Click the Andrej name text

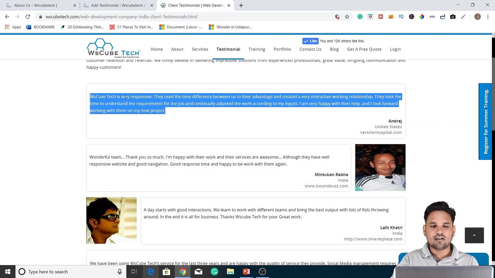coord(395,121)
